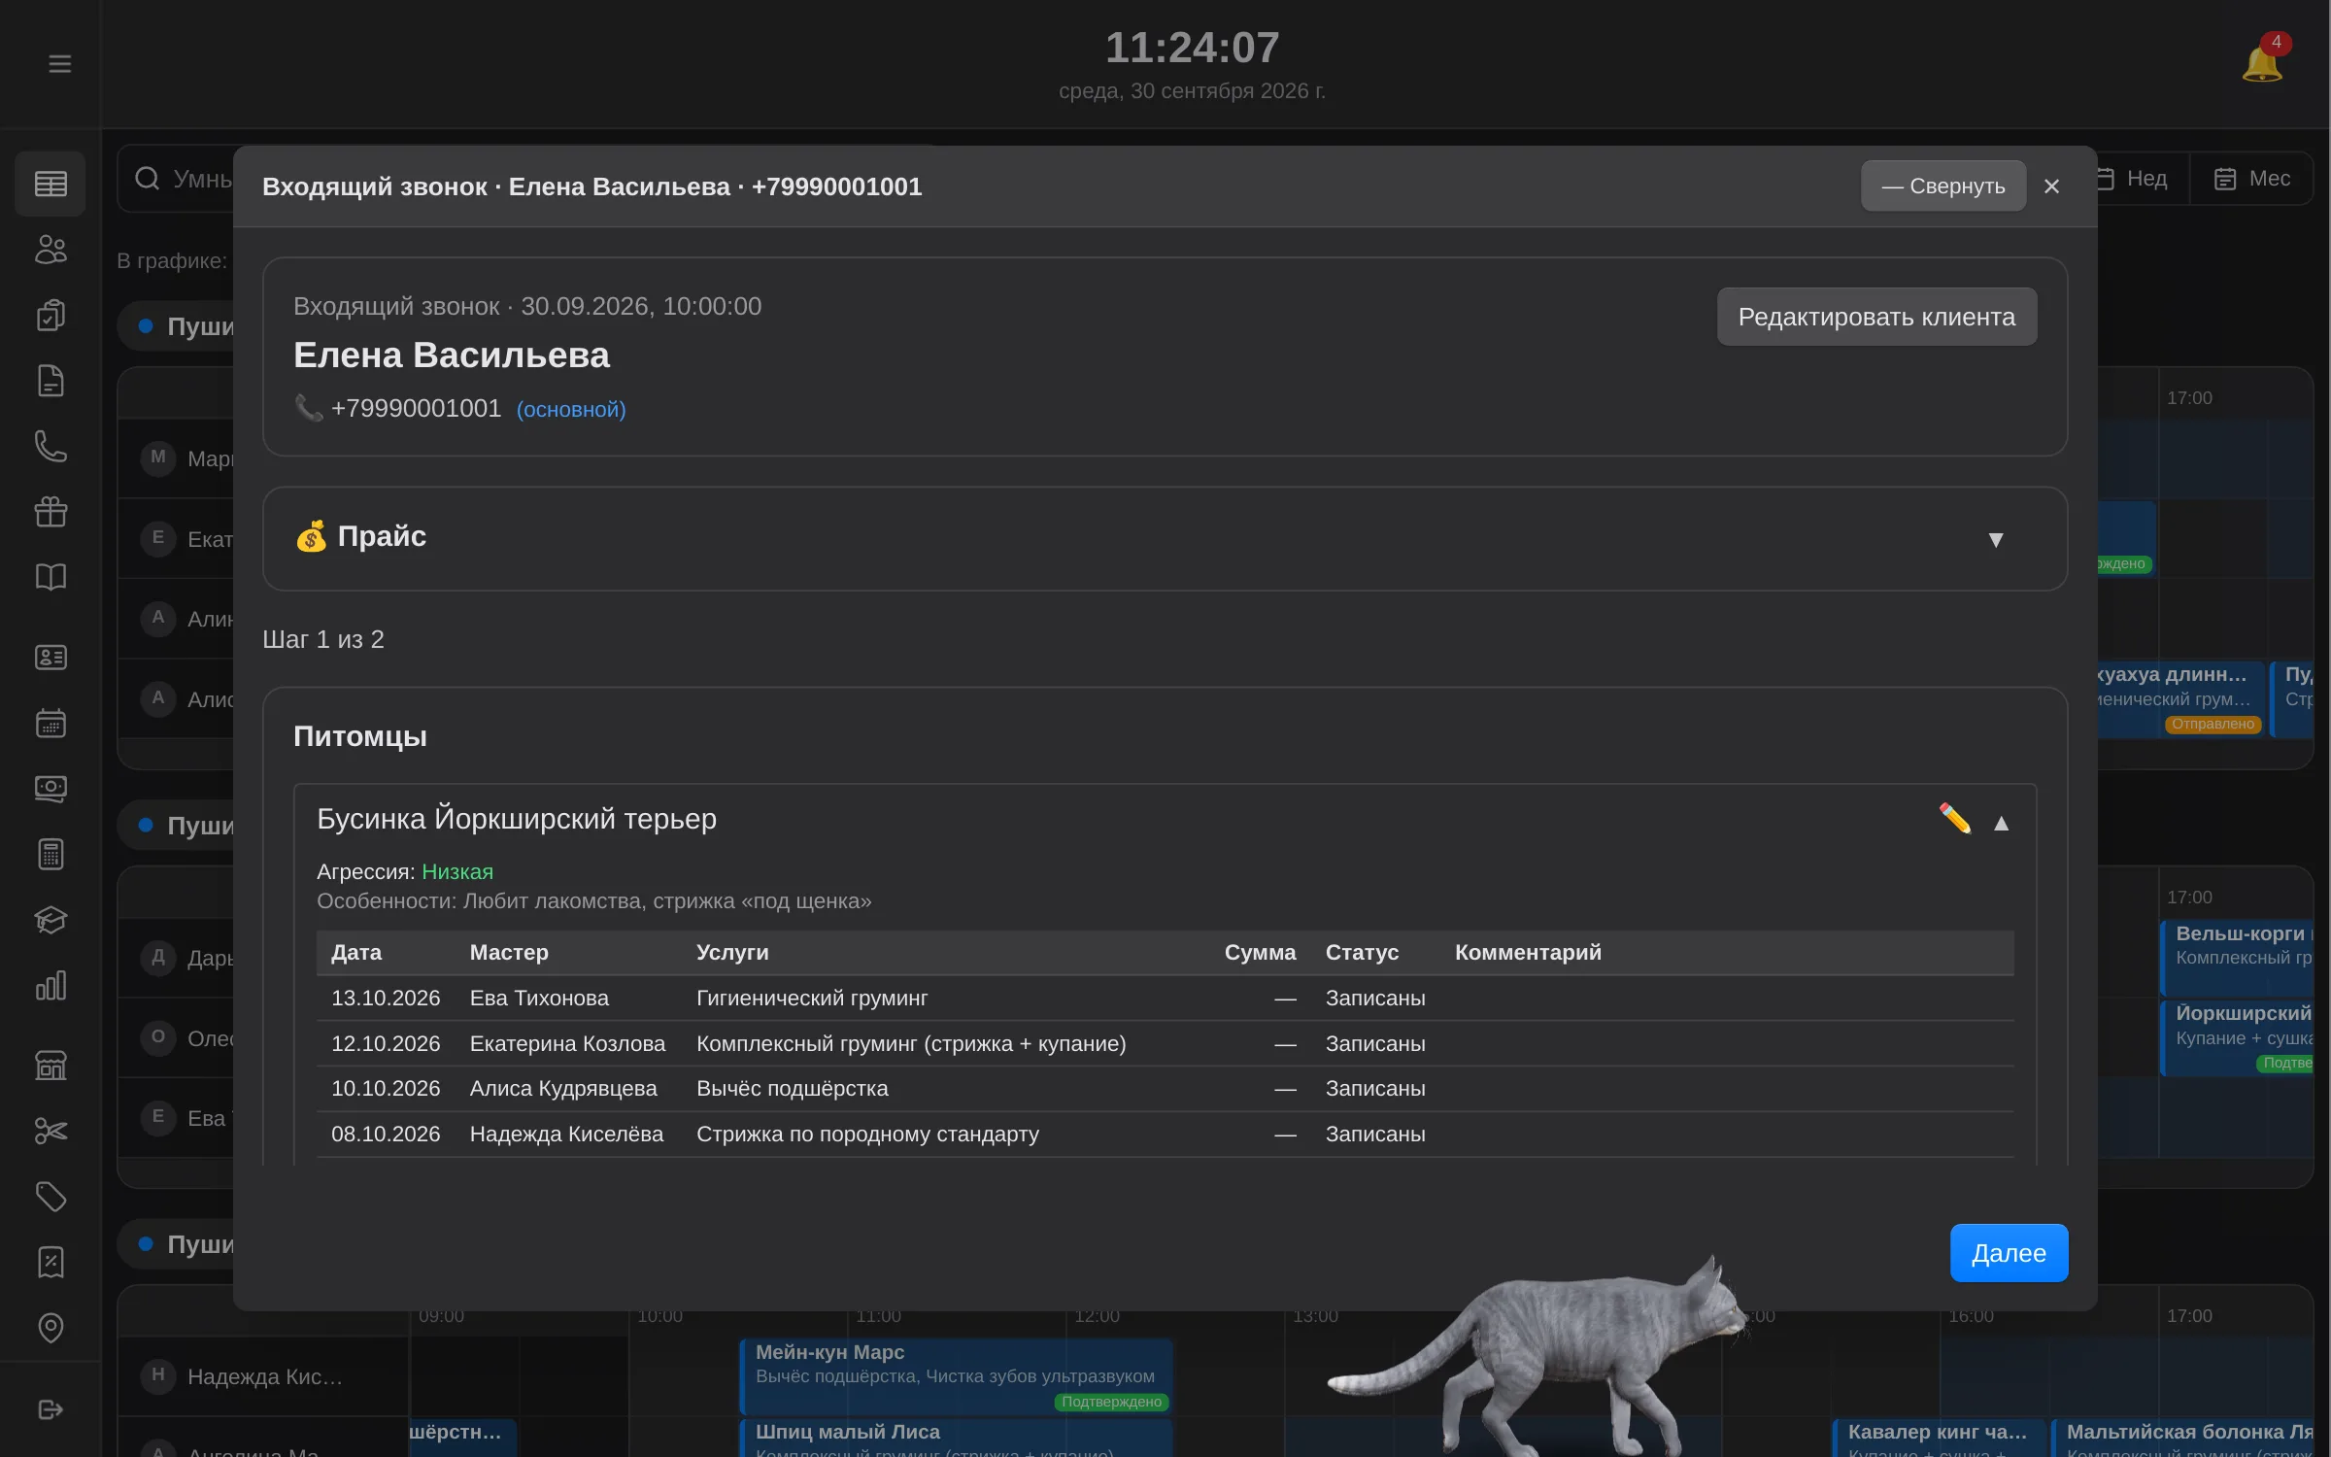Open the Шпиц малый Лиса appointment
Viewport: 2331px width, 1457px height.
tap(956, 1439)
